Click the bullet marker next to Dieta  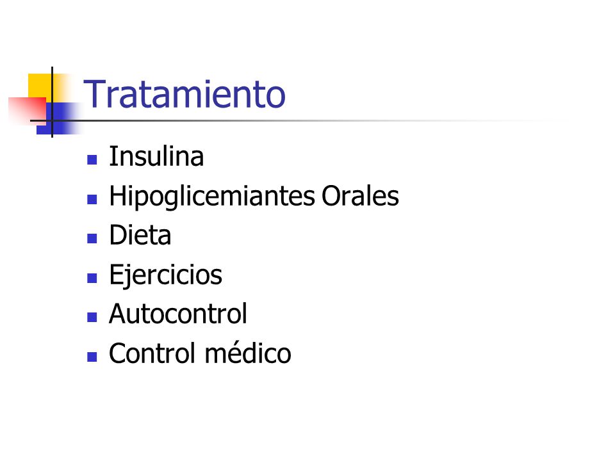tap(92, 239)
